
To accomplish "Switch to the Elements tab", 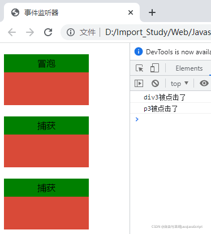I will [189, 68].
